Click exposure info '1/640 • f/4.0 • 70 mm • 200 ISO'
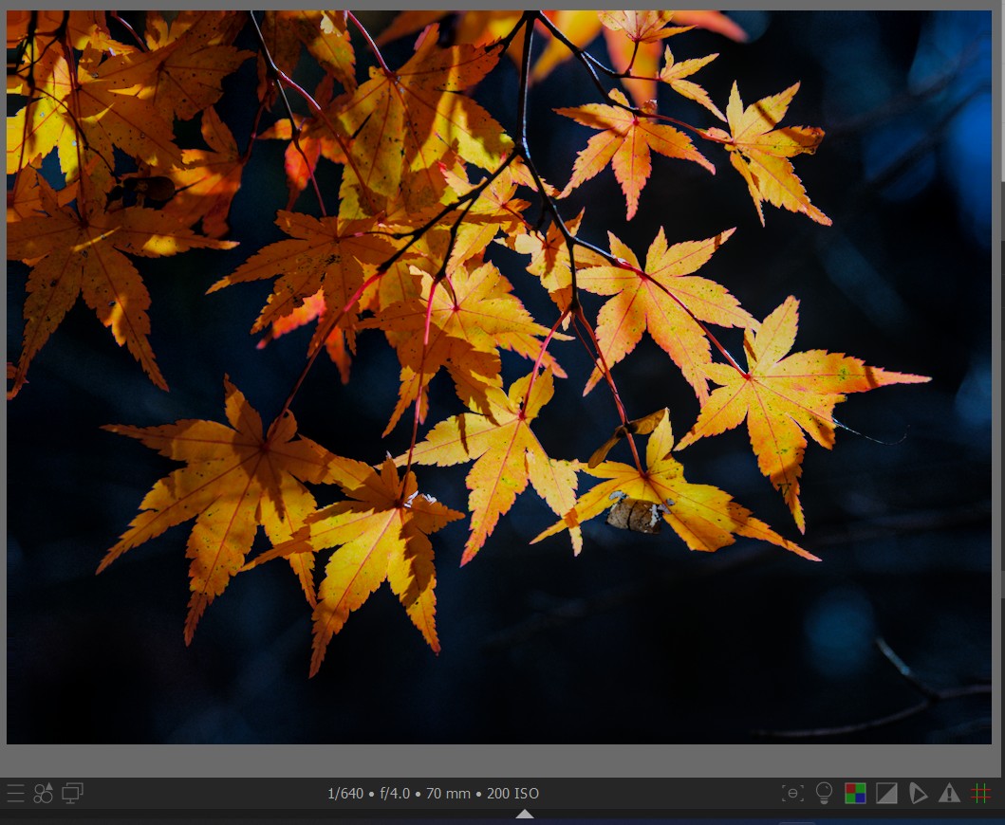1005x825 pixels. click(x=434, y=793)
